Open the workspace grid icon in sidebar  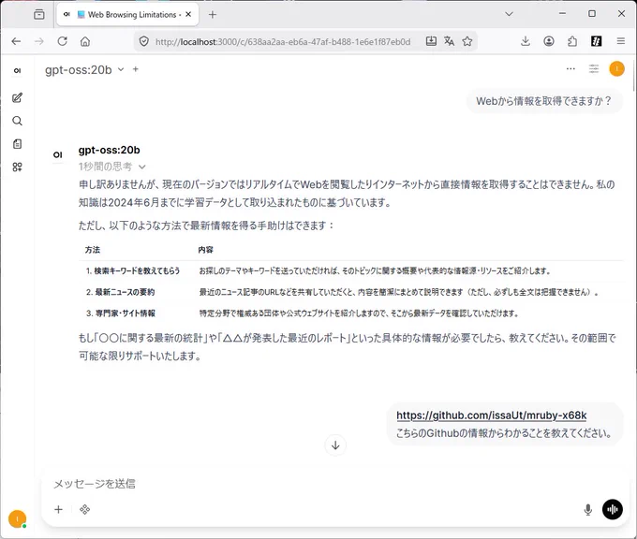click(x=17, y=167)
